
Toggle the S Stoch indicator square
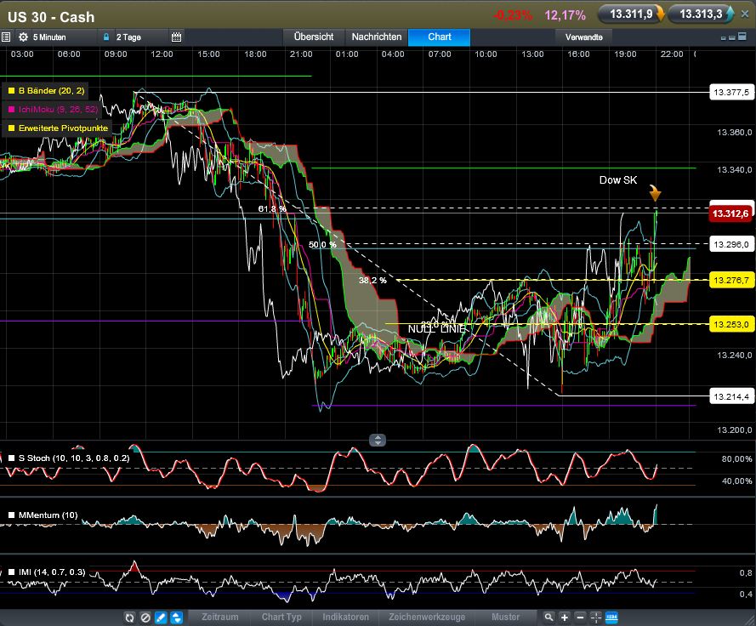tap(12, 458)
